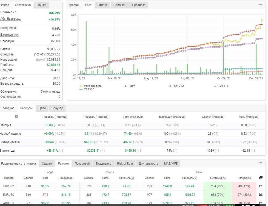The width and height of the screenshot is (268, 206).
Task: Select the Просадка chart tab
Action: tap(139, 5)
